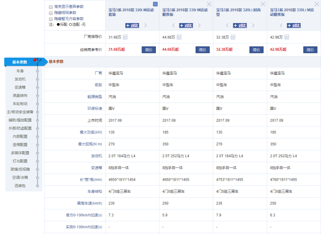Screen dimensions: 321x234
Task: Enable 高亮显示差异参数 checkbox
Action: coord(51,7)
